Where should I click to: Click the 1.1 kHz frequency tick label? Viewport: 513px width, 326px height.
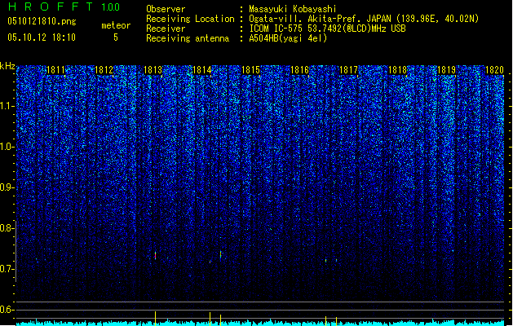click(7, 106)
